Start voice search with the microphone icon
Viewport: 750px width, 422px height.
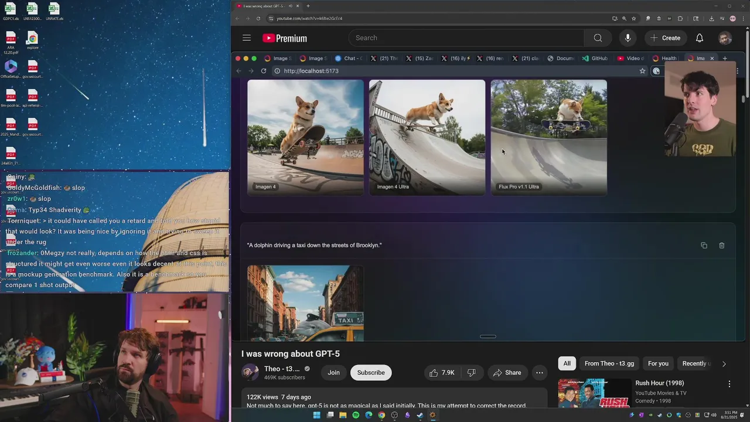tap(628, 38)
